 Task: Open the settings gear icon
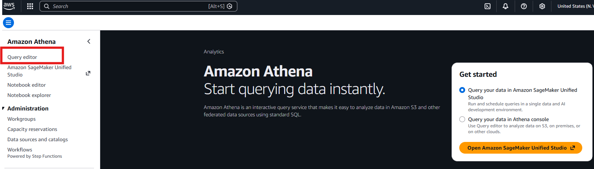tap(542, 6)
